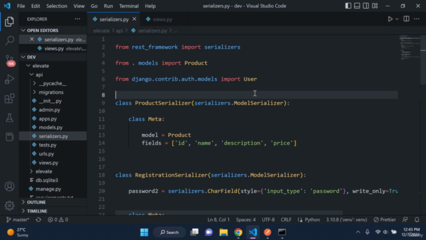Close serializers.py in Open Editors list
Image resolution: width=426 pixels, height=240 pixels.
coord(32,39)
